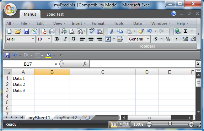Switch to Normal view in status bar
The image size is (204, 131).
point(114,124)
